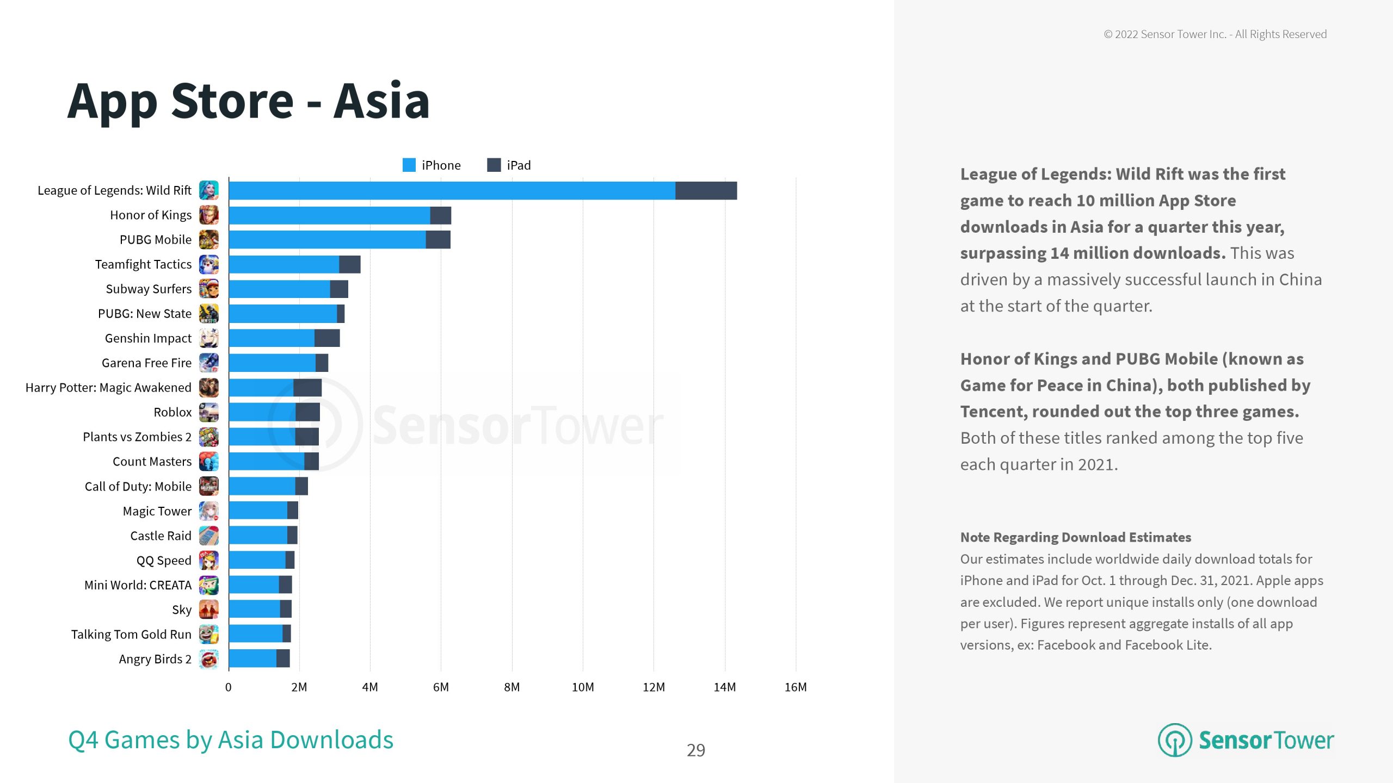Click the Angry Birds 2 icon
The width and height of the screenshot is (1393, 783).
209,659
